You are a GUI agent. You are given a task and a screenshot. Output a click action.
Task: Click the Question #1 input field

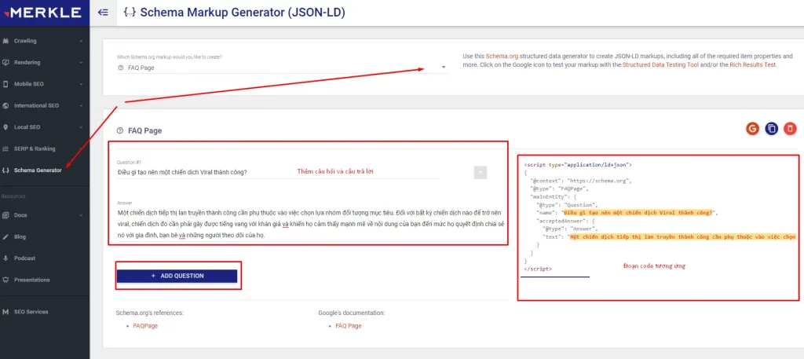pos(278,172)
